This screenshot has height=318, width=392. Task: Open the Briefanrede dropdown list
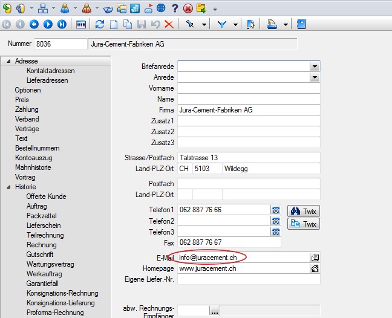tap(315, 67)
